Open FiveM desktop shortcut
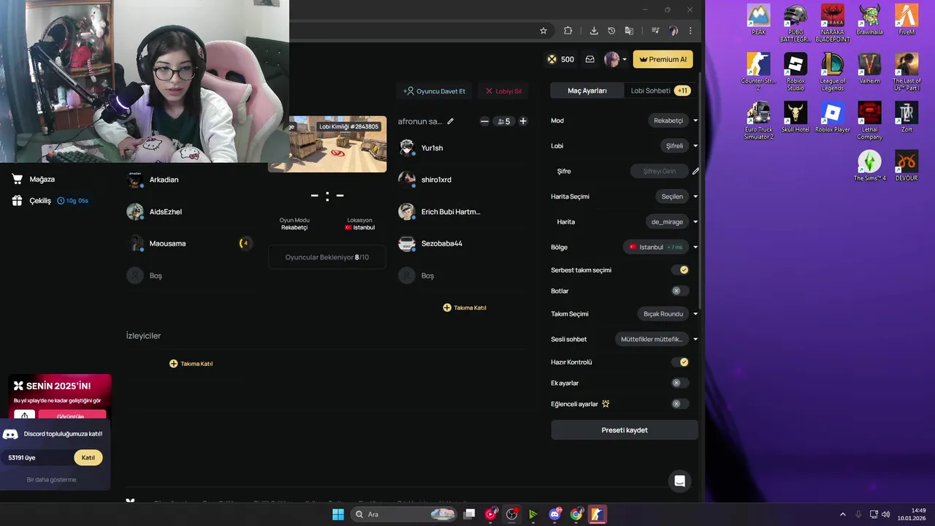The image size is (935, 526). click(x=907, y=20)
